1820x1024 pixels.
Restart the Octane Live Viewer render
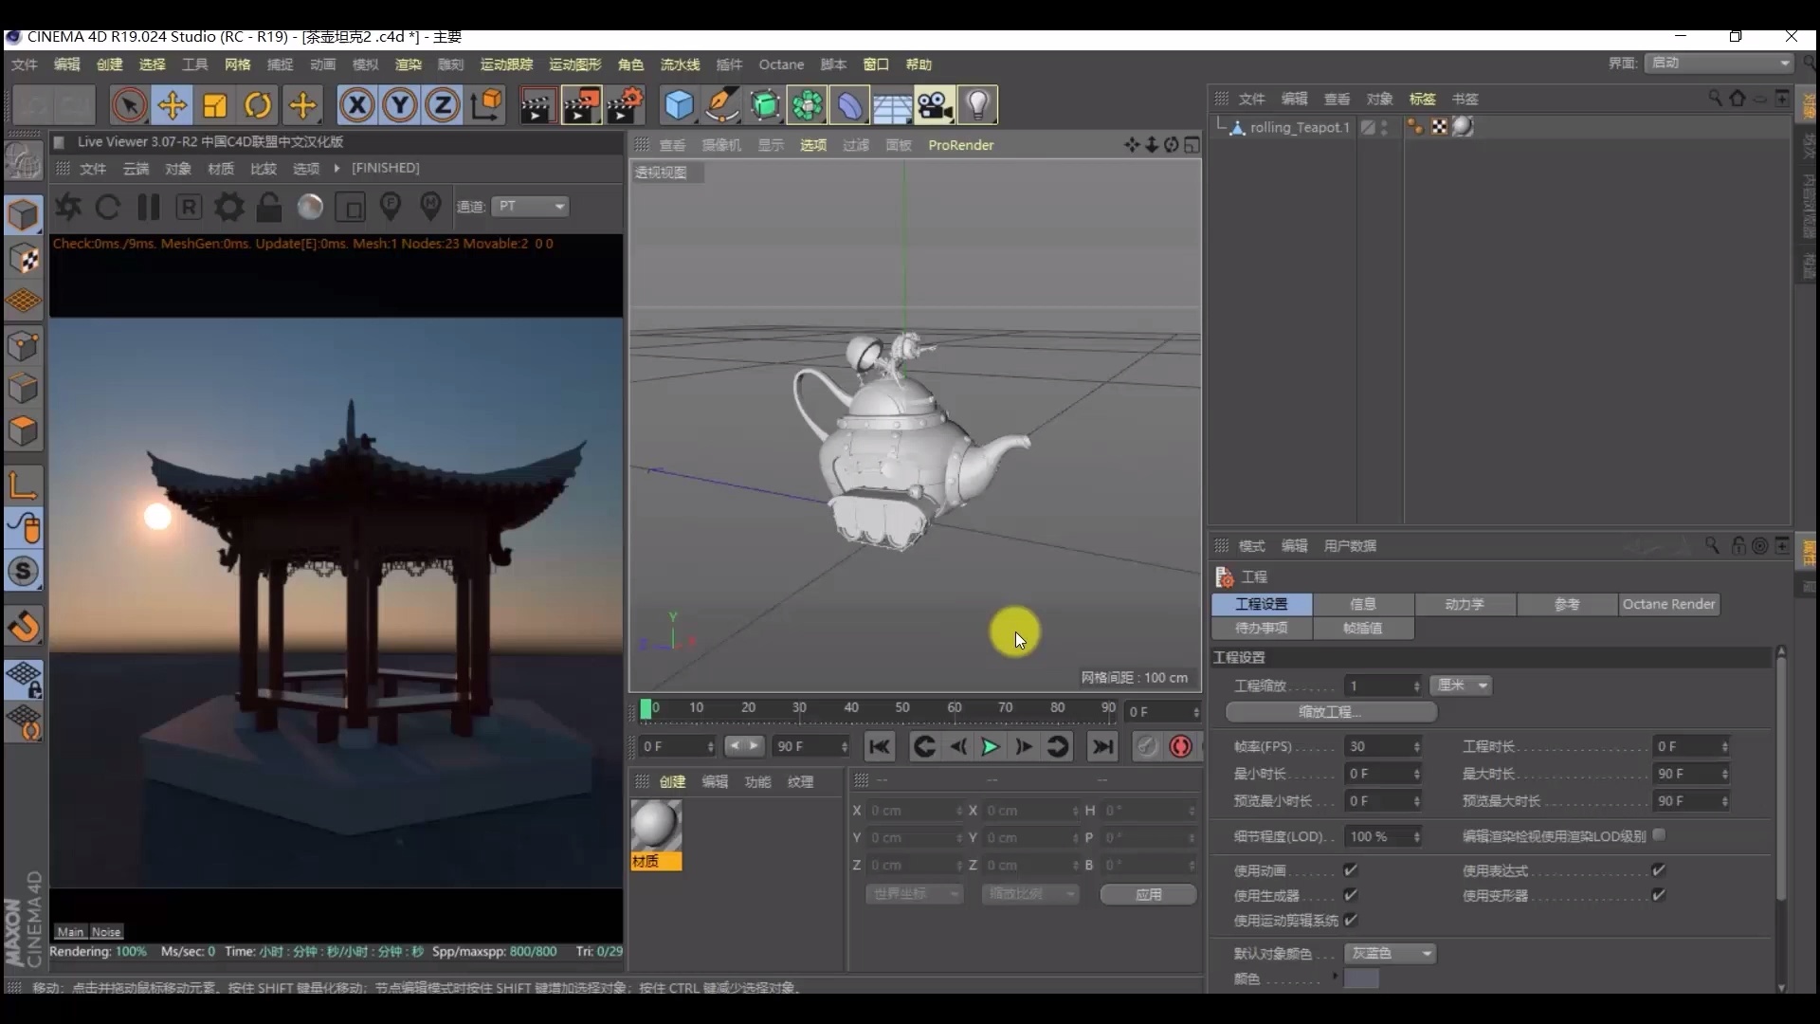107,207
